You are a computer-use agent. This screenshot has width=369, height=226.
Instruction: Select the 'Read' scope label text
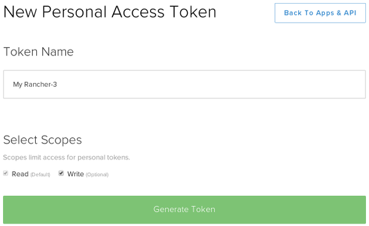pyautogui.click(x=20, y=174)
